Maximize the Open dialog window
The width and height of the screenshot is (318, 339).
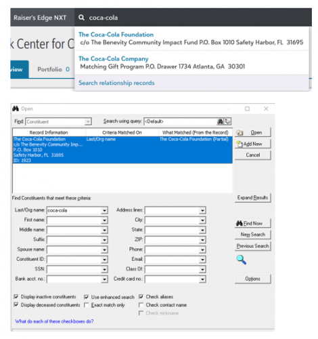click(247, 108)
